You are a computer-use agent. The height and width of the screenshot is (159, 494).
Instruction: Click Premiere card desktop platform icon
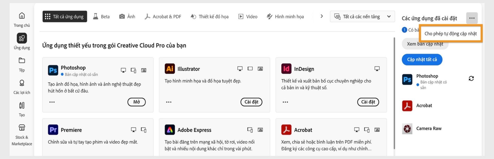click(134, 130)
